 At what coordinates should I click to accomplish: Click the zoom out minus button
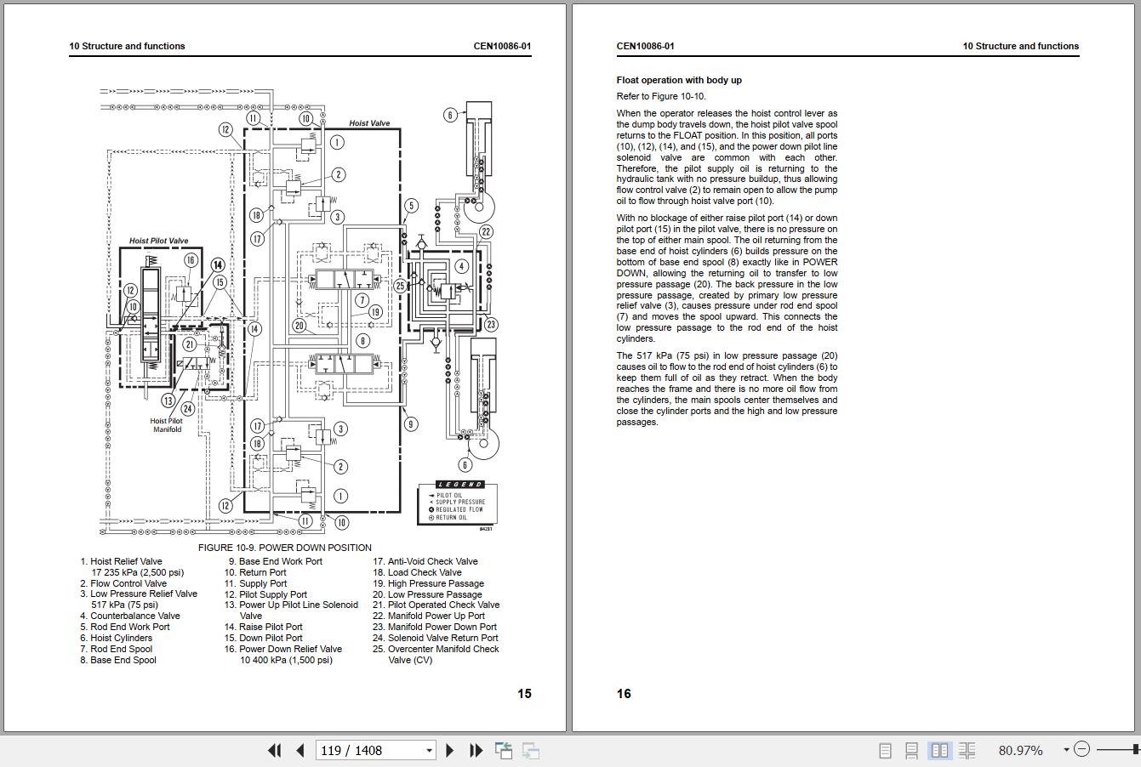tap(1081, 749)
